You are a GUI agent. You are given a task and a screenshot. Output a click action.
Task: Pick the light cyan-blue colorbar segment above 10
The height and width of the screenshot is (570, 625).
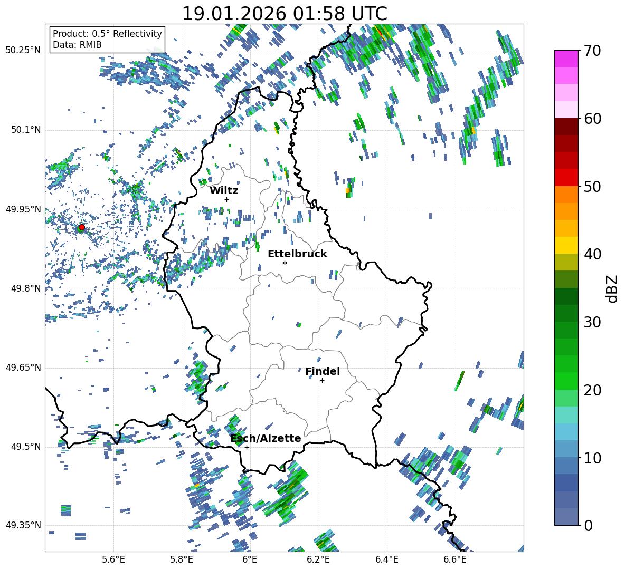point(566,432)
